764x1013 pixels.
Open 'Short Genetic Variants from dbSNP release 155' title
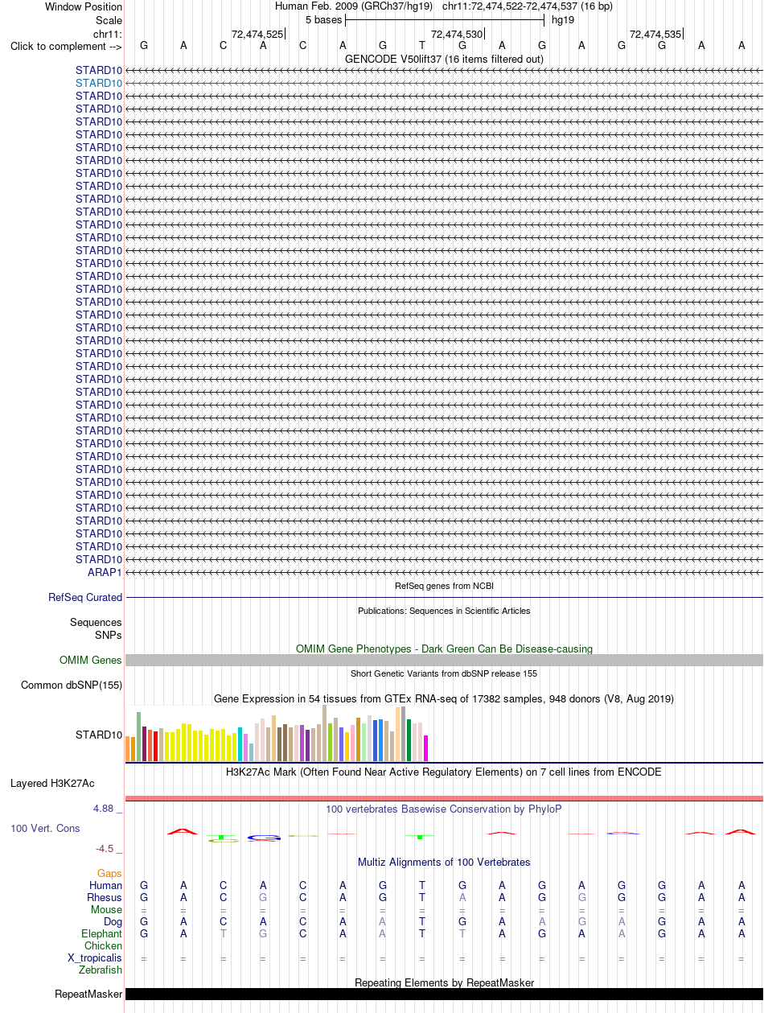click(444, 673)
